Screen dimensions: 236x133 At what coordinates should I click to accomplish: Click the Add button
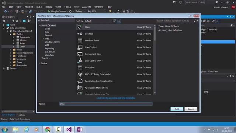177,109
